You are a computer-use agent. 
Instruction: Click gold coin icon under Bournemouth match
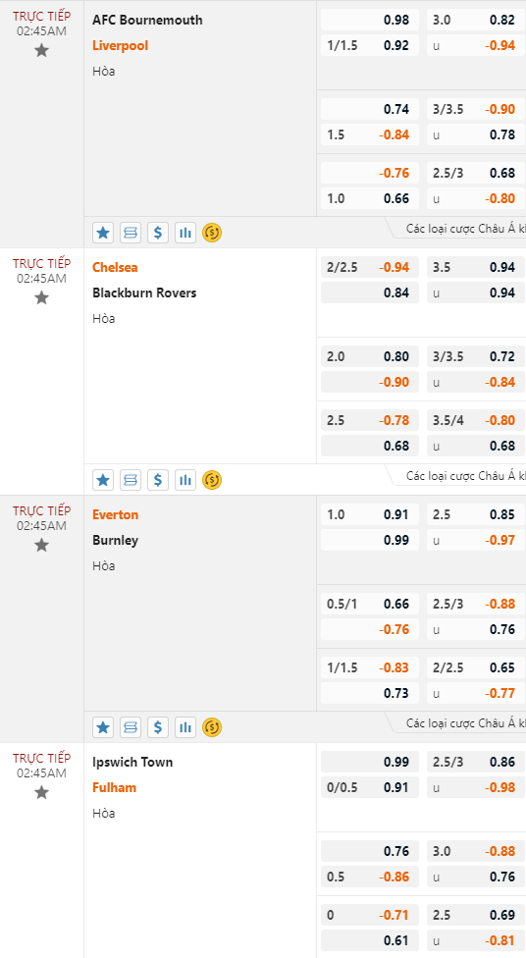[212, 233]
